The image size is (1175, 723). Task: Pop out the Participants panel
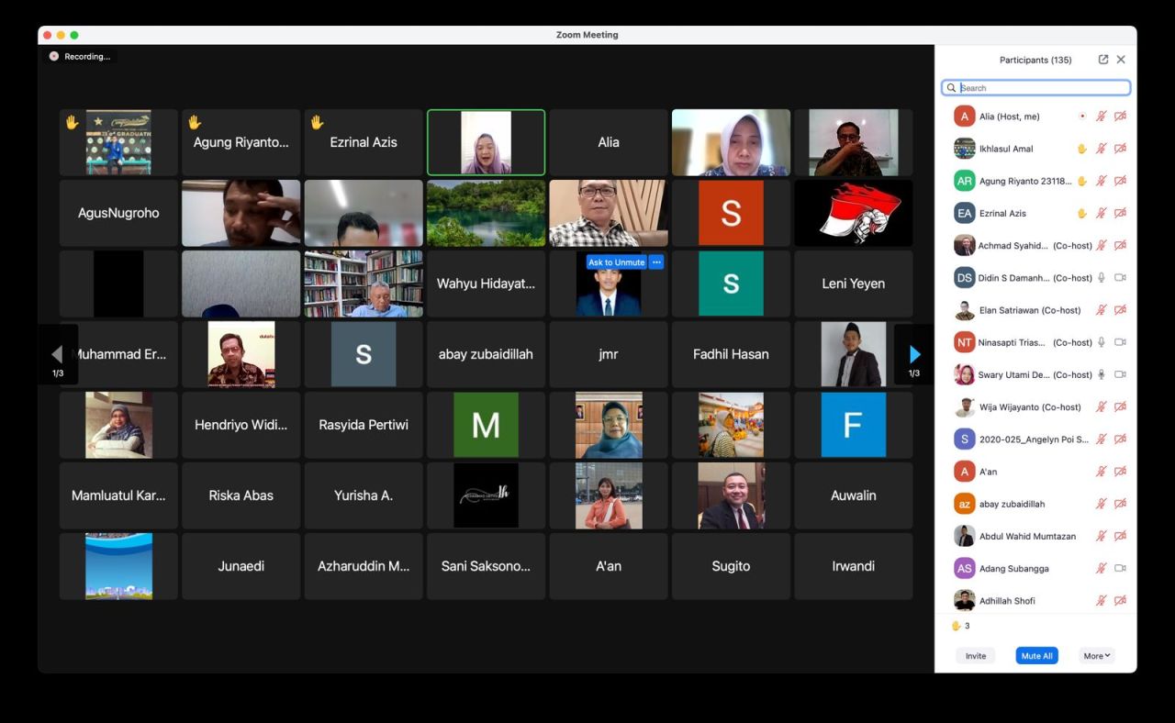pyautogui.click(x=1102, y=60)
